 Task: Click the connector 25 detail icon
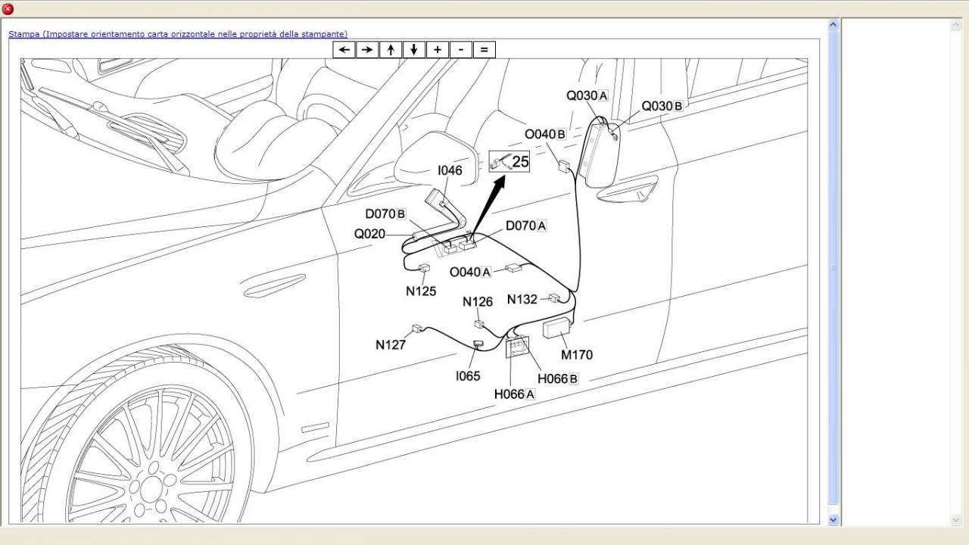coord(509,161)
